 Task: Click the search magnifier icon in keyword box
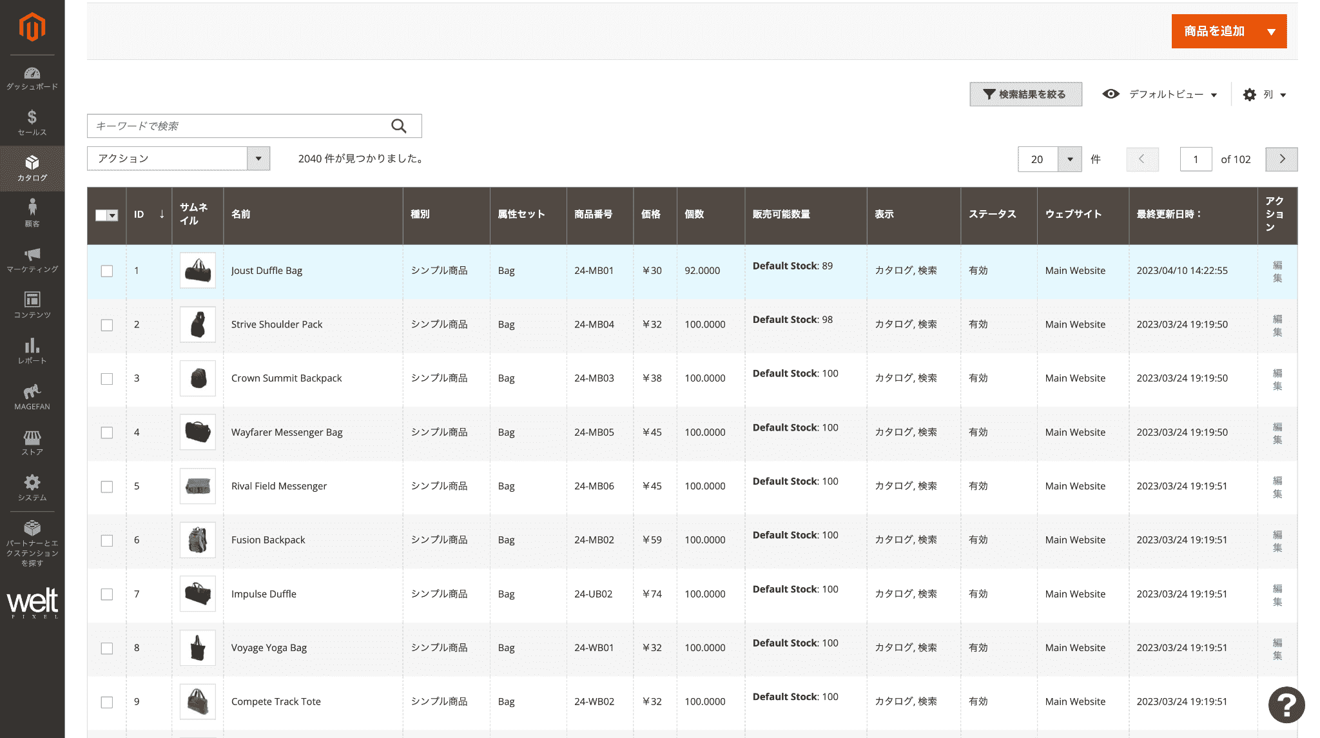(x=399, y=126)
